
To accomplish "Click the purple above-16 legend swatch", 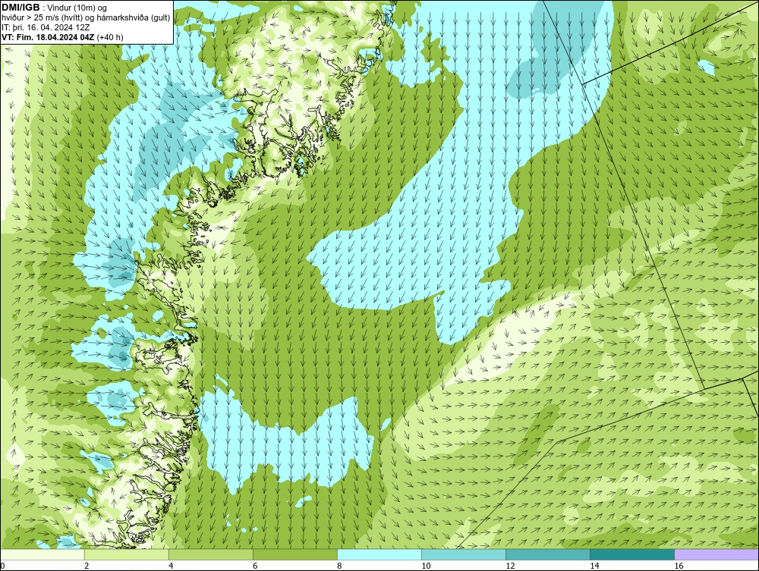I will [716, 554].
